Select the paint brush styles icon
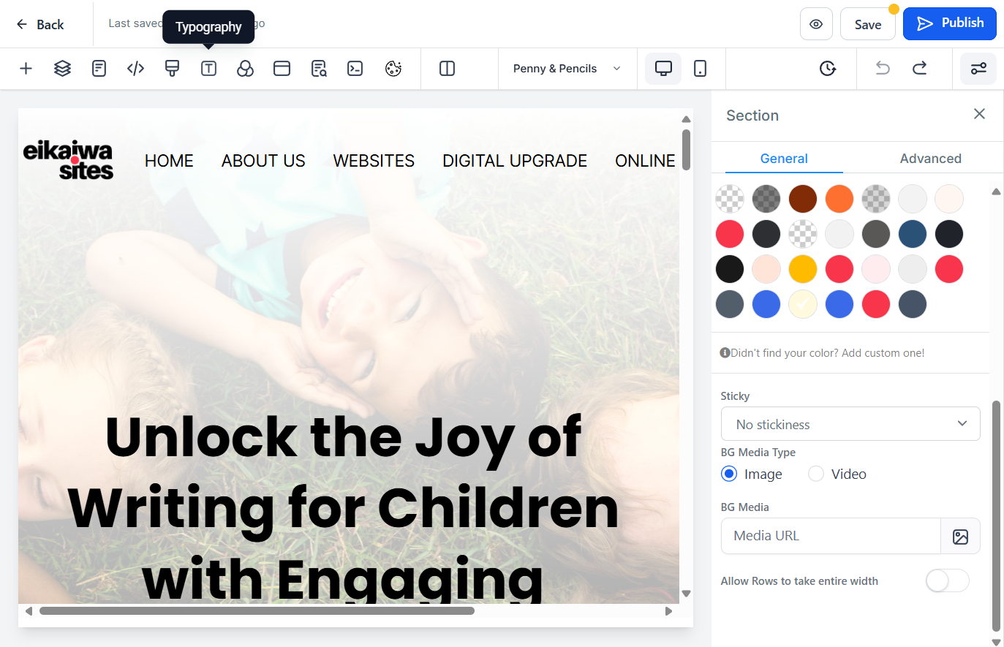This screenshot has height=647, width=1004. pos(172,69)
